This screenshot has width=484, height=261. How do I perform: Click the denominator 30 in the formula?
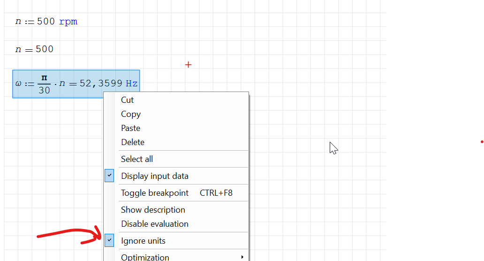(x=44, y=90)
